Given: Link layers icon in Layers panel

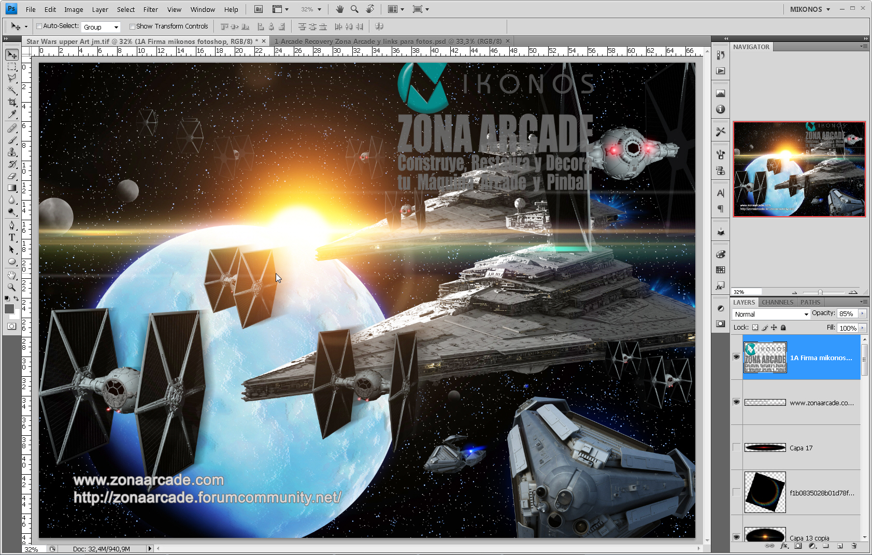Looking at the screenshot, I should (770, 546).
